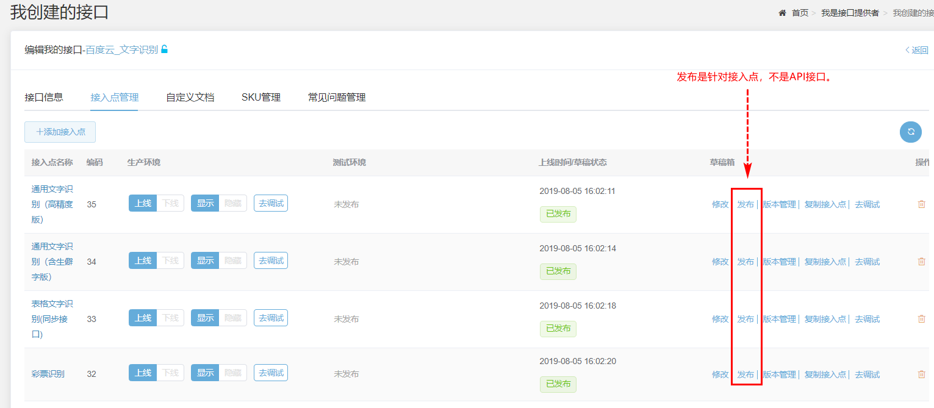Delete the 彩票识别 row via trash icon
The width and height of the screenshot is (934, 408).
coord(921,374)
